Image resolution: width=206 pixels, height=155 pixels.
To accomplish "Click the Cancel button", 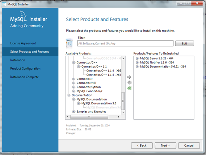I will pyautogui.click(x=189, y=146).
